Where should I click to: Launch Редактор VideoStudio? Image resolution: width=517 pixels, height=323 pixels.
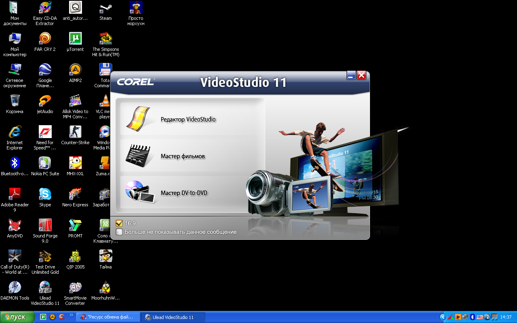[x=188, y=120]
